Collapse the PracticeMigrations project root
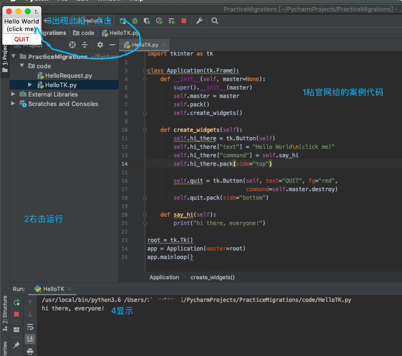The height and width of the screenshot is (356, 402). coord(14,56)
